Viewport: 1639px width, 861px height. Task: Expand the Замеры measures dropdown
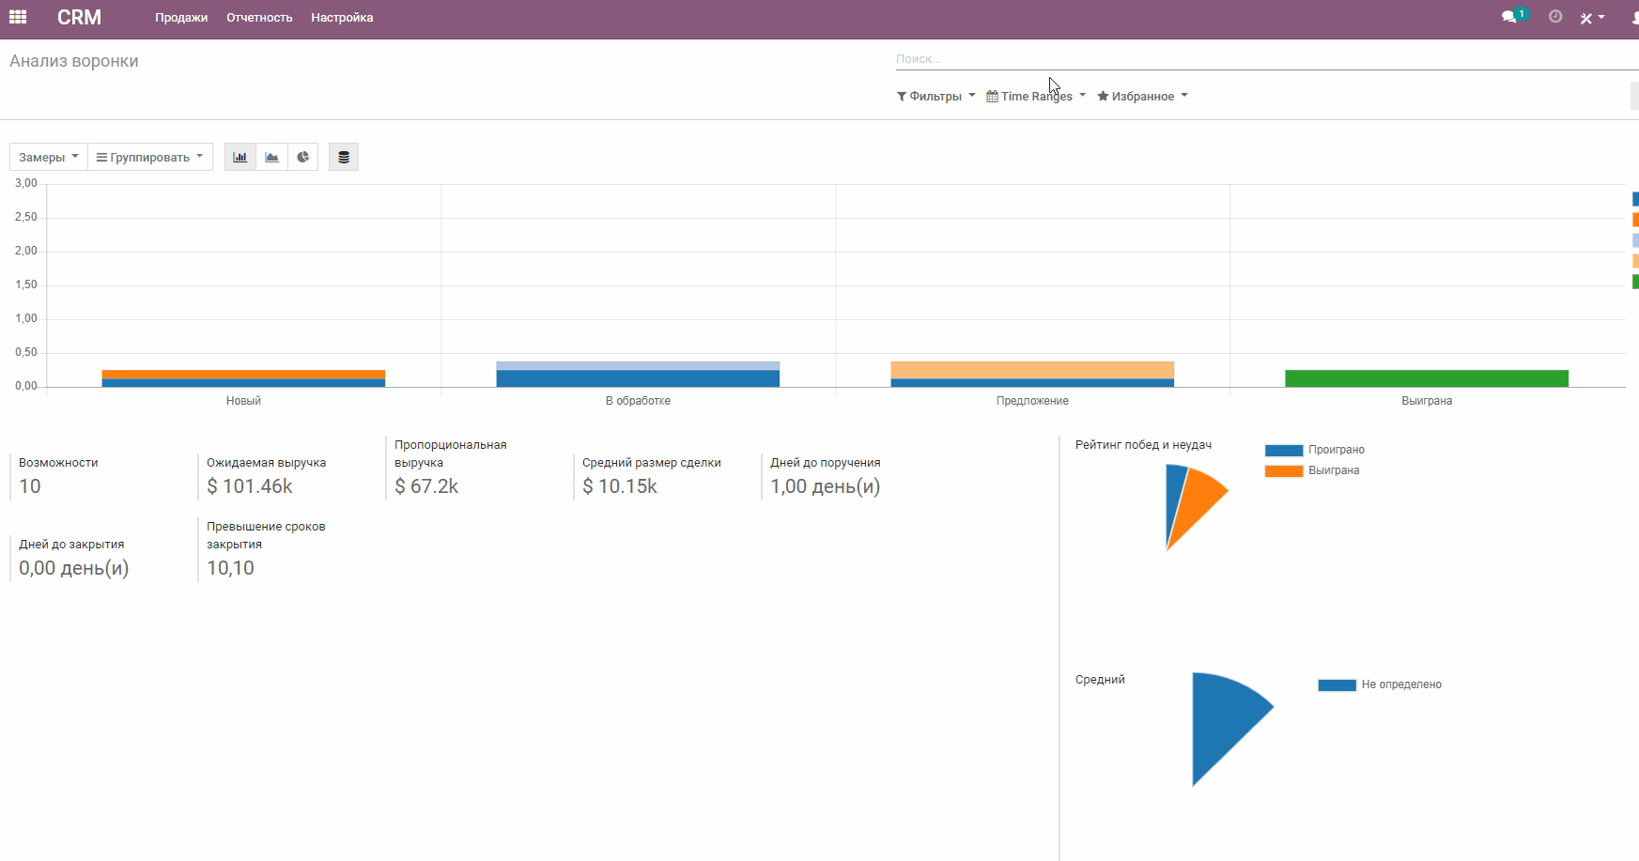coord(48,157)
